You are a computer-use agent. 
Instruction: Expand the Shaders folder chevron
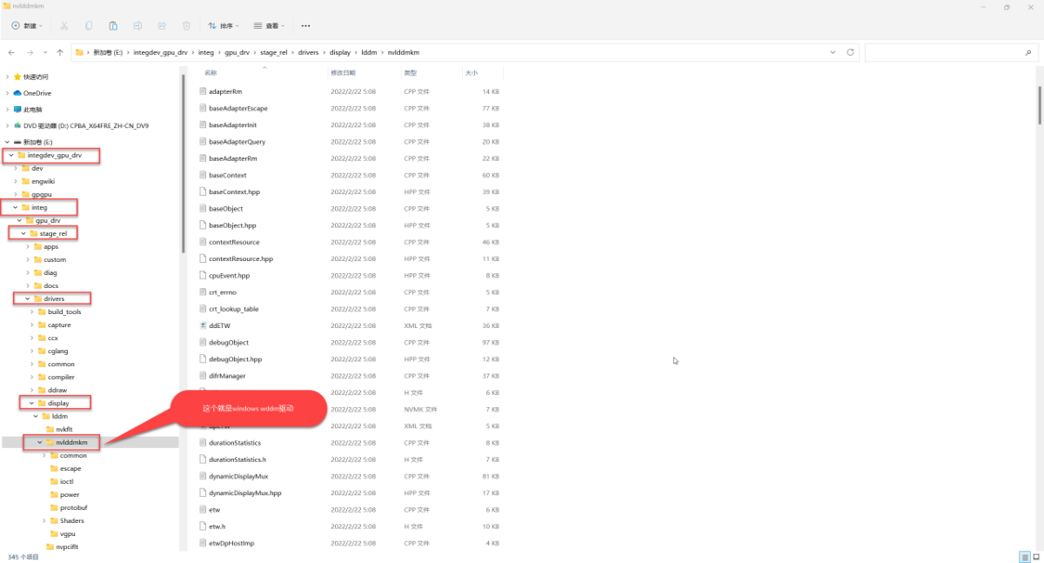[x=44, y=520]
